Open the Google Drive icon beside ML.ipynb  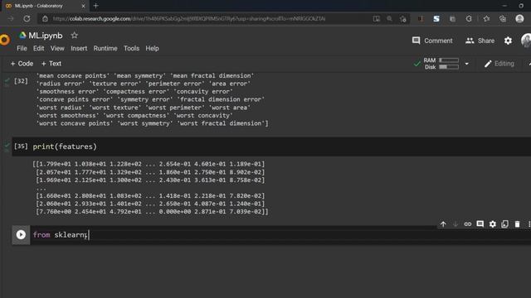[22, 35]
